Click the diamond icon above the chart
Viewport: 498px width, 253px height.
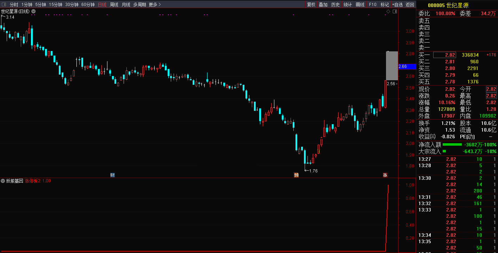(x=388, y=12)
